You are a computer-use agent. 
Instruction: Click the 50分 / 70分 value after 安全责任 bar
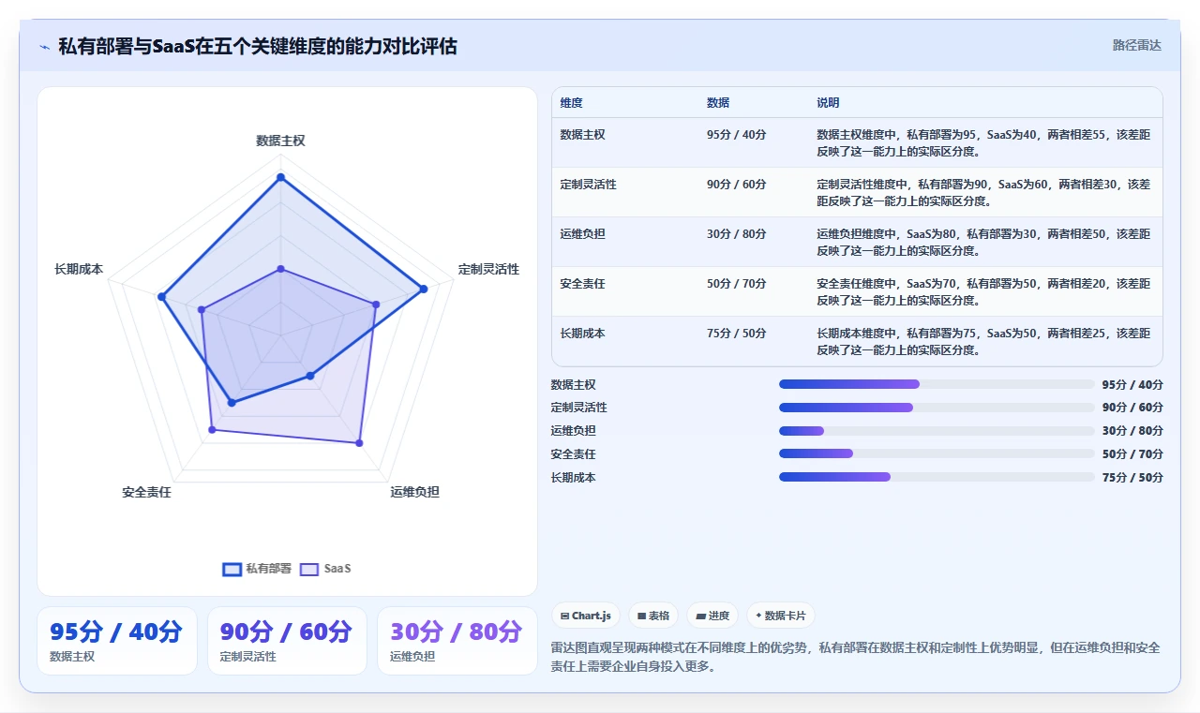1132,454
